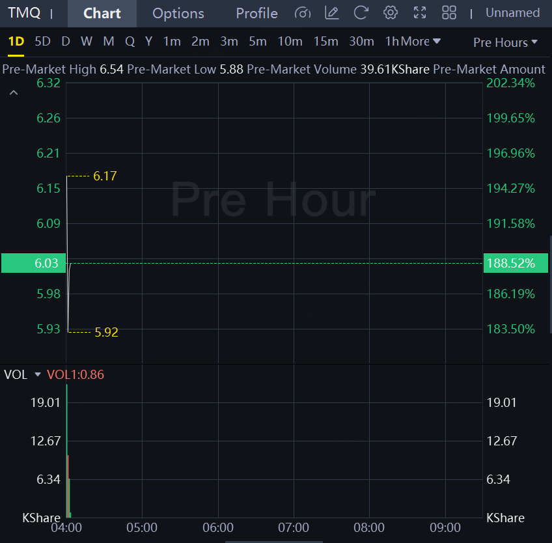Viewport: 552px width, 543px height.
Task: Click the tallest green volume bar
Action: pyautogui.click(x=67, y=451)
